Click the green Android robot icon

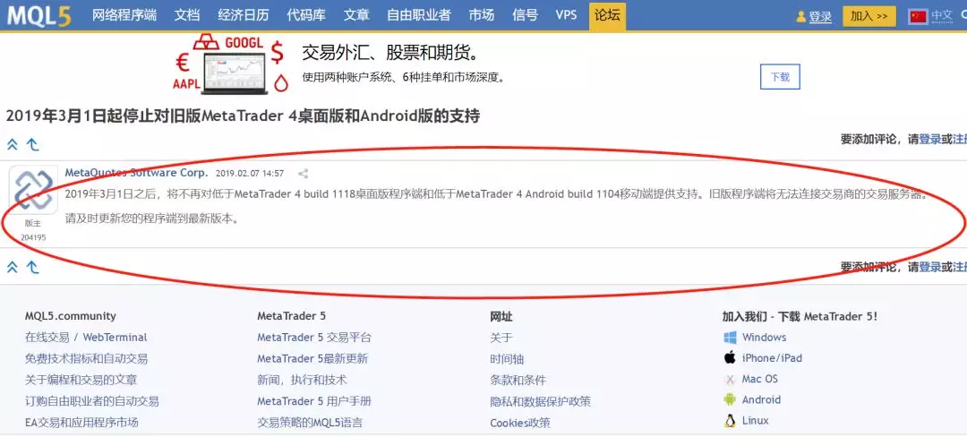(x=731, y=400)
